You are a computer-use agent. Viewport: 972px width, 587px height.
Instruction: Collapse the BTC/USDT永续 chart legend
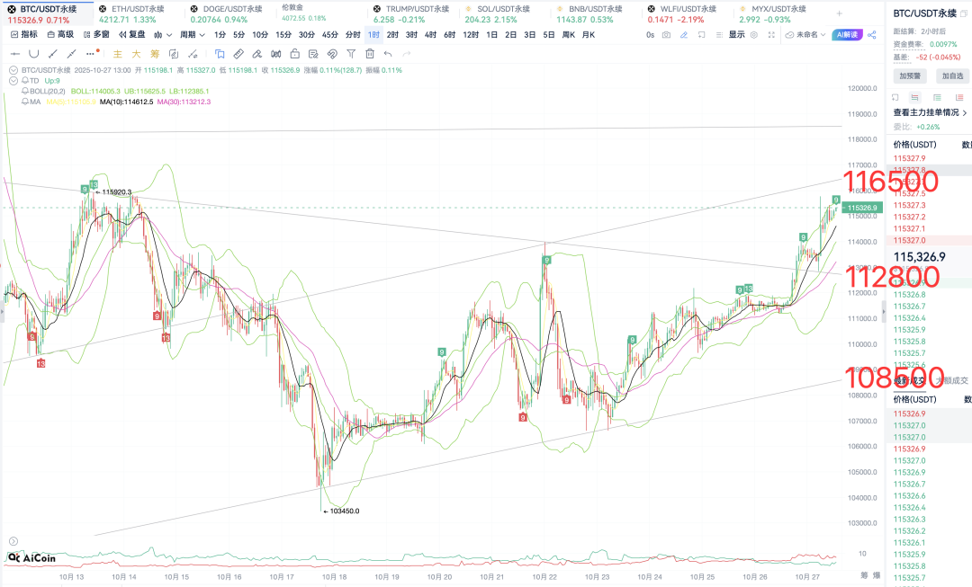click(x=12, y=69)
